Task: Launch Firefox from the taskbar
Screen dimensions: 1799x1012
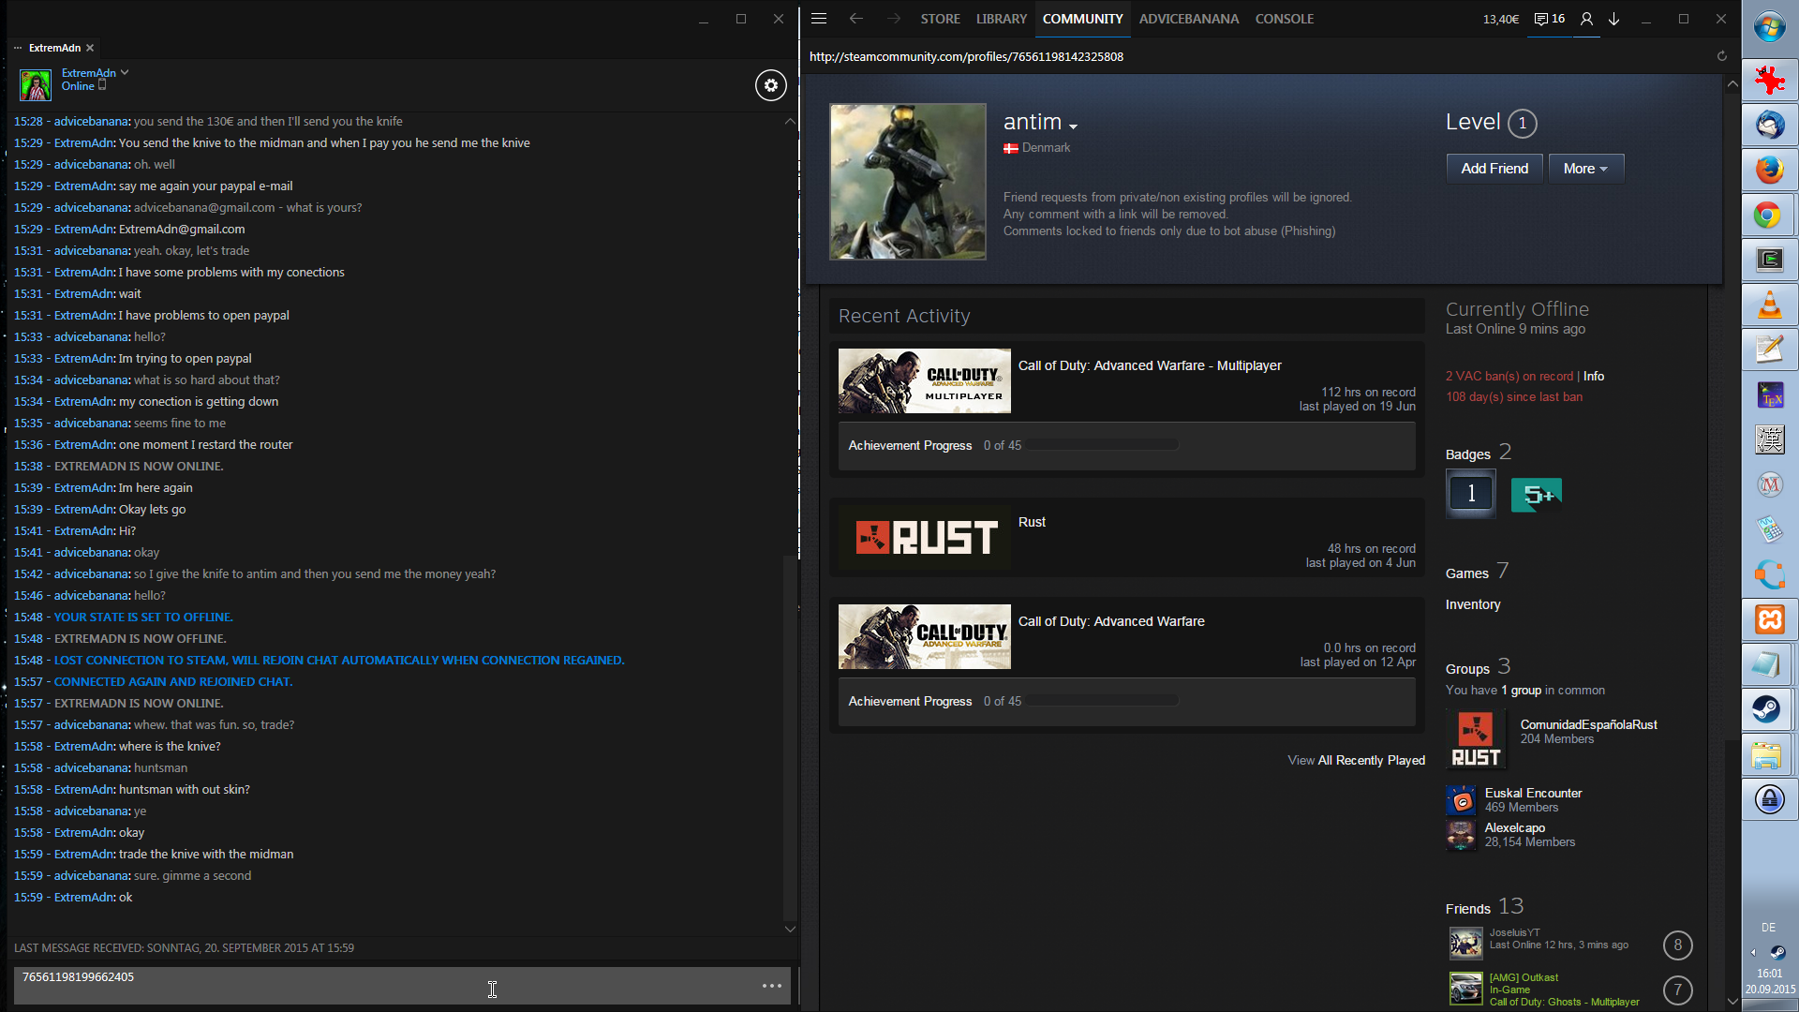Action: tap(1769, 170)
